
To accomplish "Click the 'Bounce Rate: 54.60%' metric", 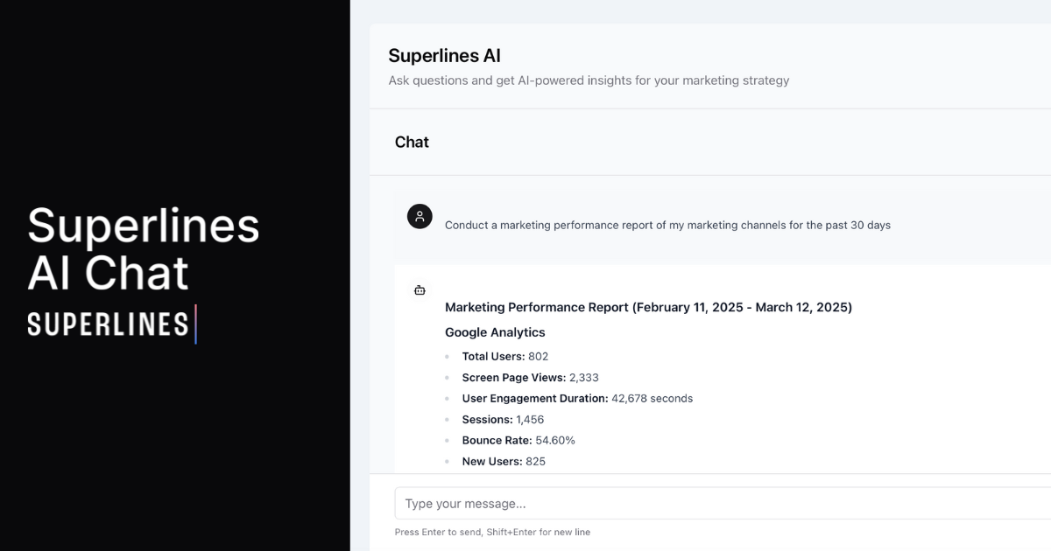I will click(x=518, y=440).
